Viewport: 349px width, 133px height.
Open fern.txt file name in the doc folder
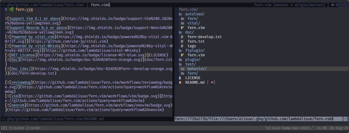point(196,41)
